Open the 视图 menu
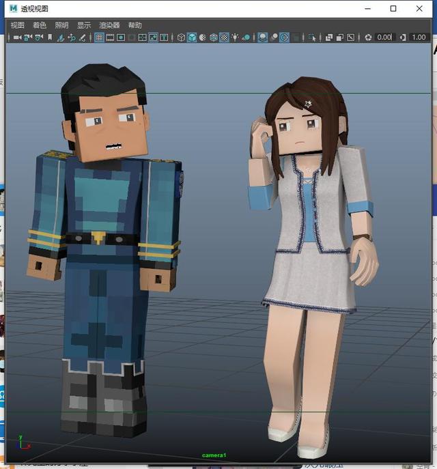 pos(18,25)
